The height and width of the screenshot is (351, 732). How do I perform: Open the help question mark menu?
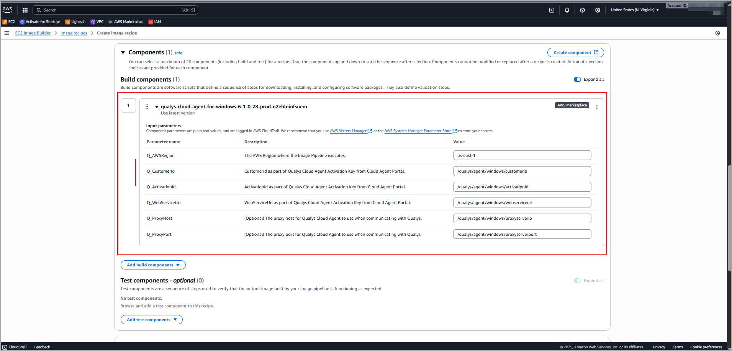tap(582, 10)
